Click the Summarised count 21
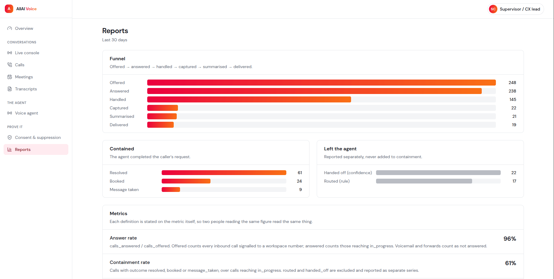Screen dimensions: 554x279 (514, 116)
